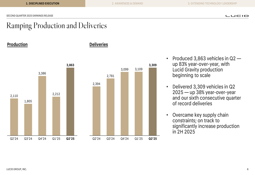This screenshot has height=175, width=255.
Task: Click the Q2'24 production bar labeled 2,110
Action: pos(14,117)
